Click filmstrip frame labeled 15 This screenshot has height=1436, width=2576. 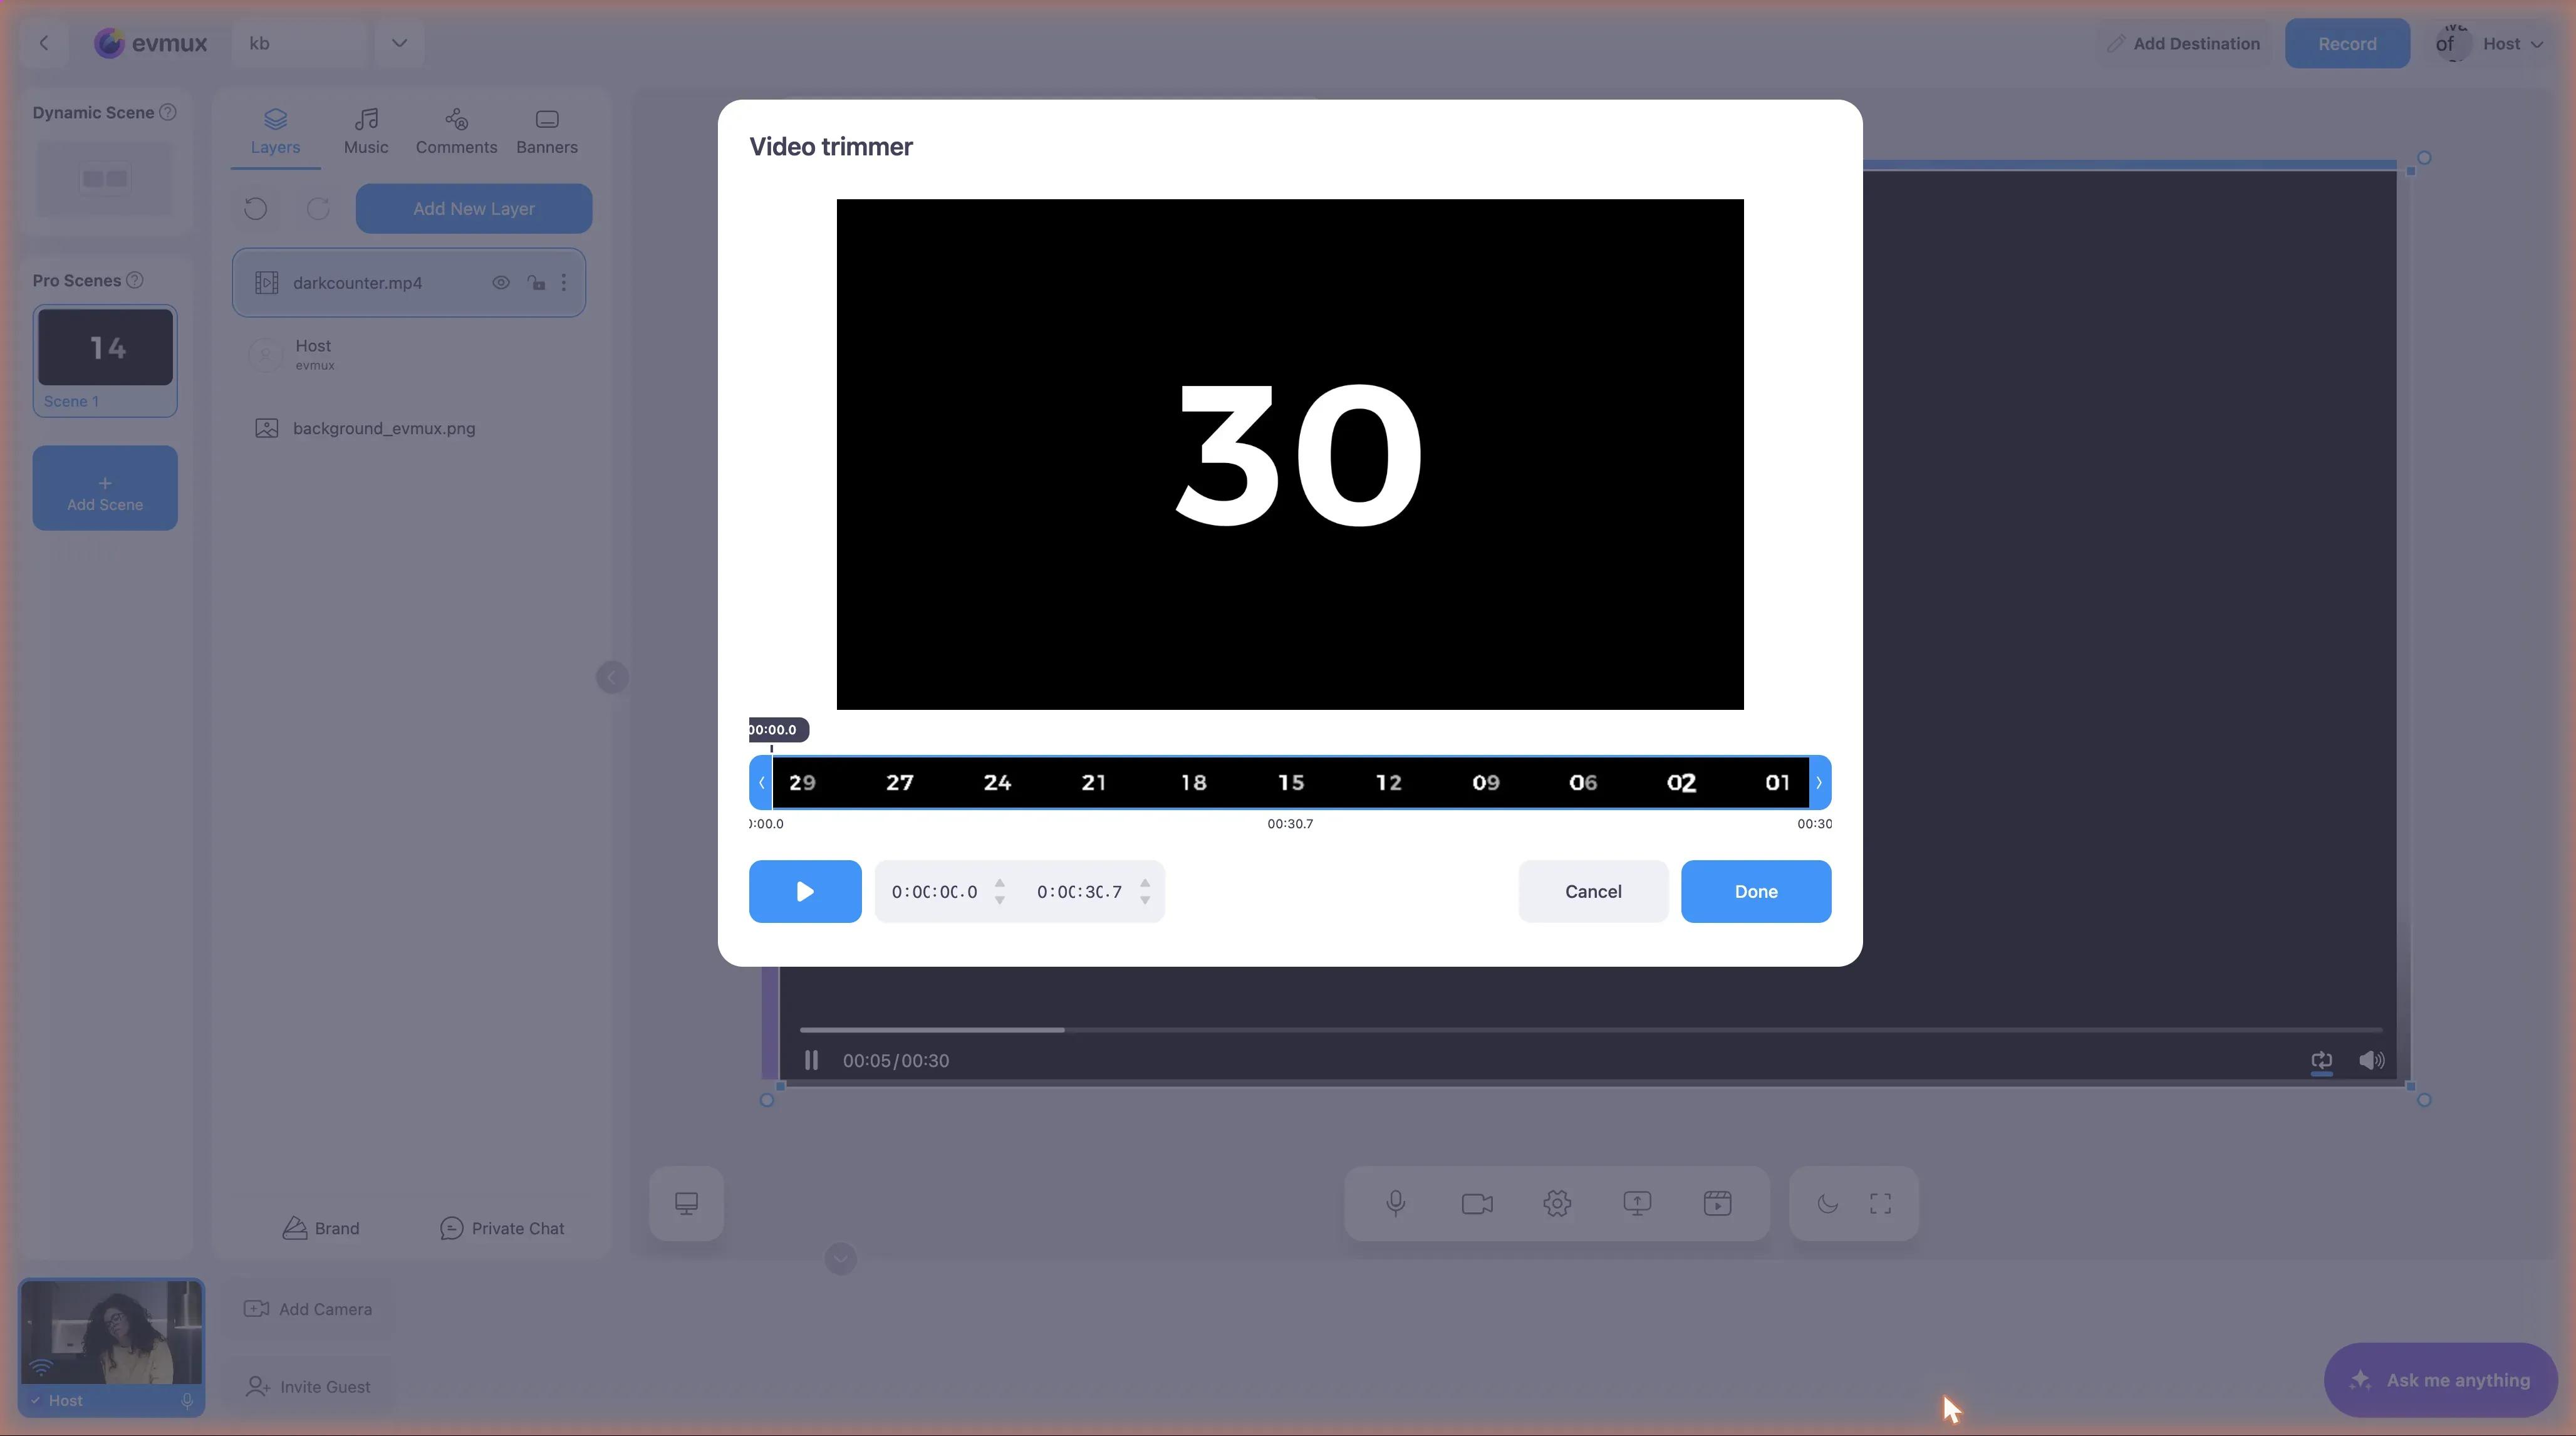1291,783
